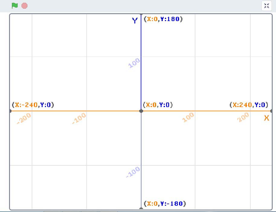Click the orange X axis letter
The width and height of the screenshot is (276, 212).
267,118
